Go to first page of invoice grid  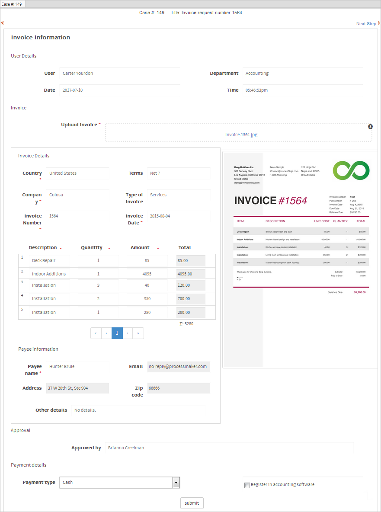pos(96,333)
